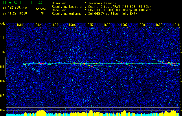Click the 1605 time marker

89,25
